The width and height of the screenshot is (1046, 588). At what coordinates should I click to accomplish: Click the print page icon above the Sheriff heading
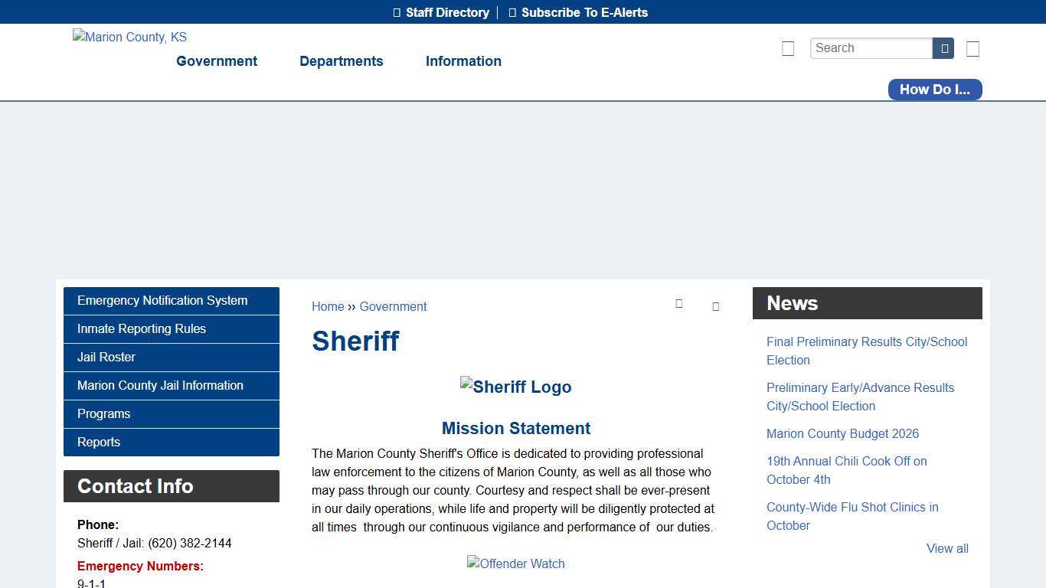679,304
